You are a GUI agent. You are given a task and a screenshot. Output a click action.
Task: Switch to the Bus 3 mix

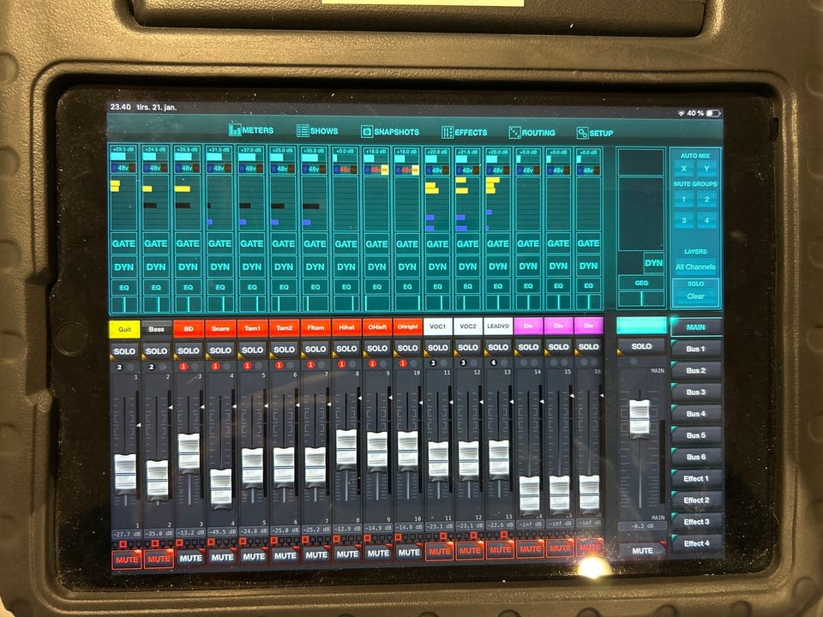click(696, 392)
